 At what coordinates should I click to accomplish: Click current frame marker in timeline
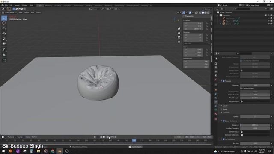tap(134, 140)
